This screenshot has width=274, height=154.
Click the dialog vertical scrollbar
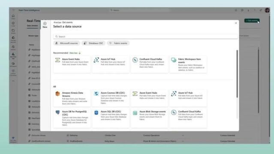[237, 74]
